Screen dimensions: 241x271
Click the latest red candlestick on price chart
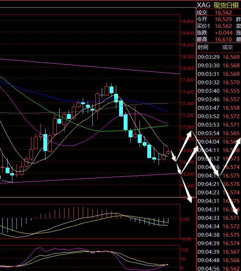point(168,152)
